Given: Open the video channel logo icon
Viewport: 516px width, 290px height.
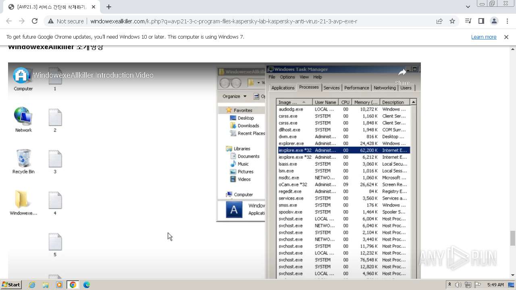Looking at the screenshot, I should (21, 75).
